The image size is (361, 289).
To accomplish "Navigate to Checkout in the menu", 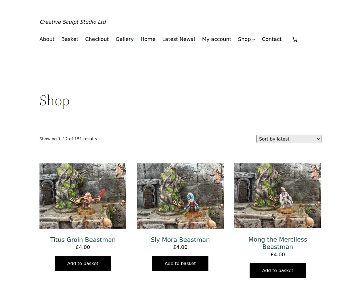I will tap(97, 39).
